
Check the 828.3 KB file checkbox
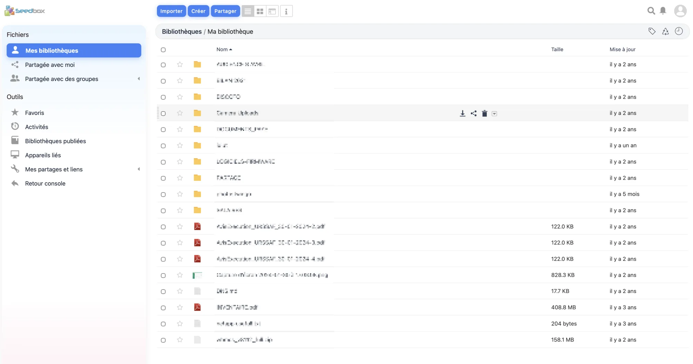click(x=163, y=276)
